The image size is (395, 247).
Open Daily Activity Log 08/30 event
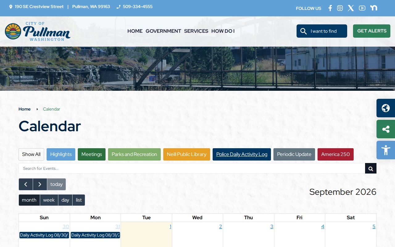pyautogui.click(x=44, y=235)
